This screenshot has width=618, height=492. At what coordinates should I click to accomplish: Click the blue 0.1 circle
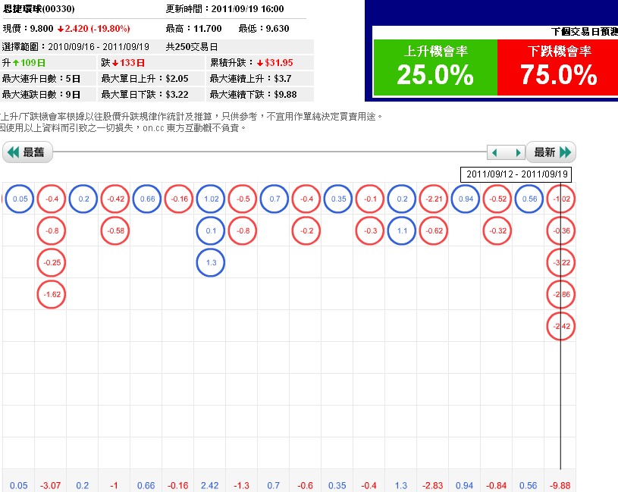coord(211,230)
